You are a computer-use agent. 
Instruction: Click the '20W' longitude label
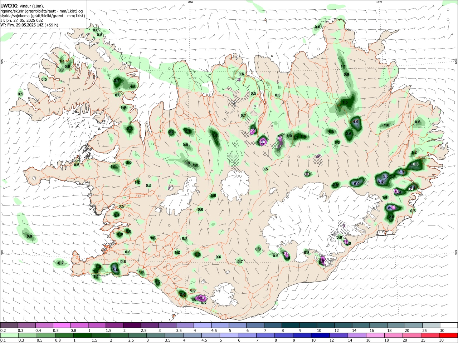tap(190, 2)
